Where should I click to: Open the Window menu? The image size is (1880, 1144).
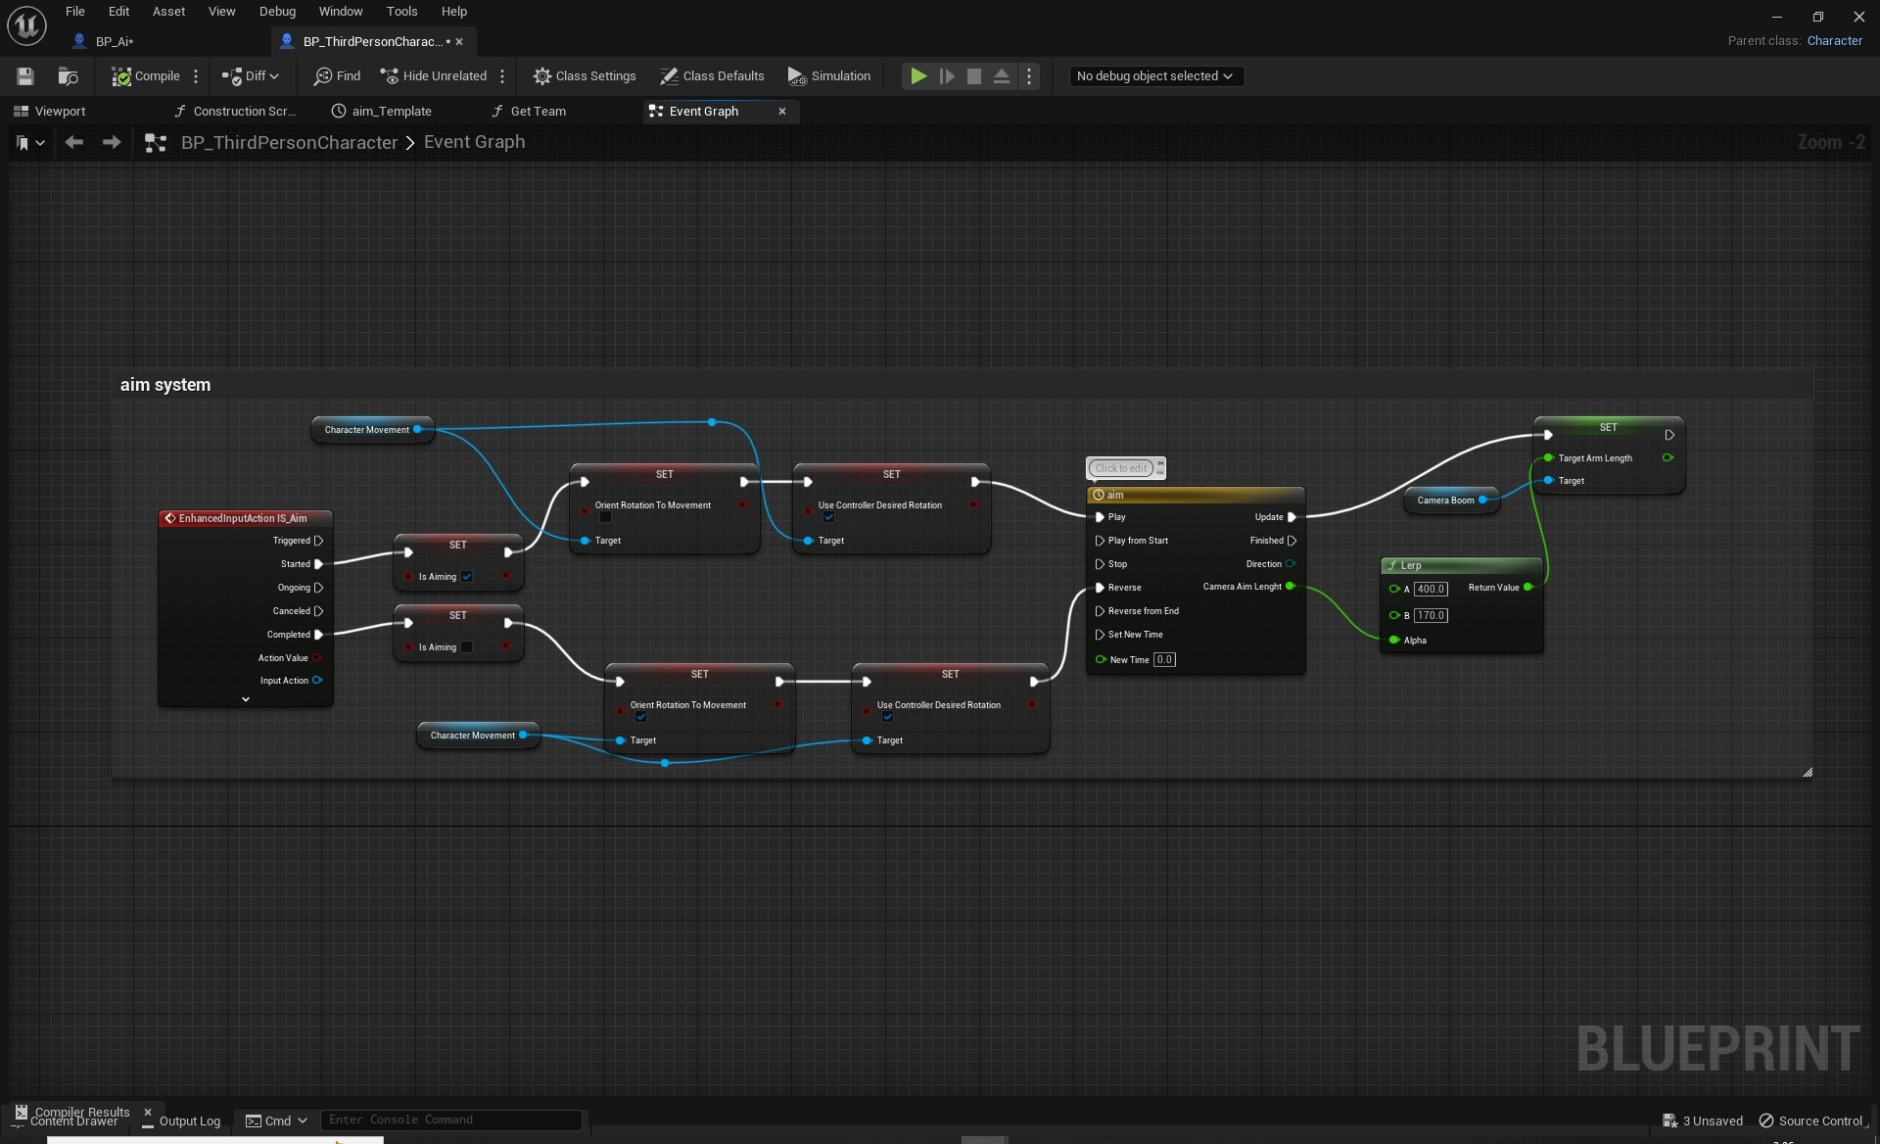(340, 12)
